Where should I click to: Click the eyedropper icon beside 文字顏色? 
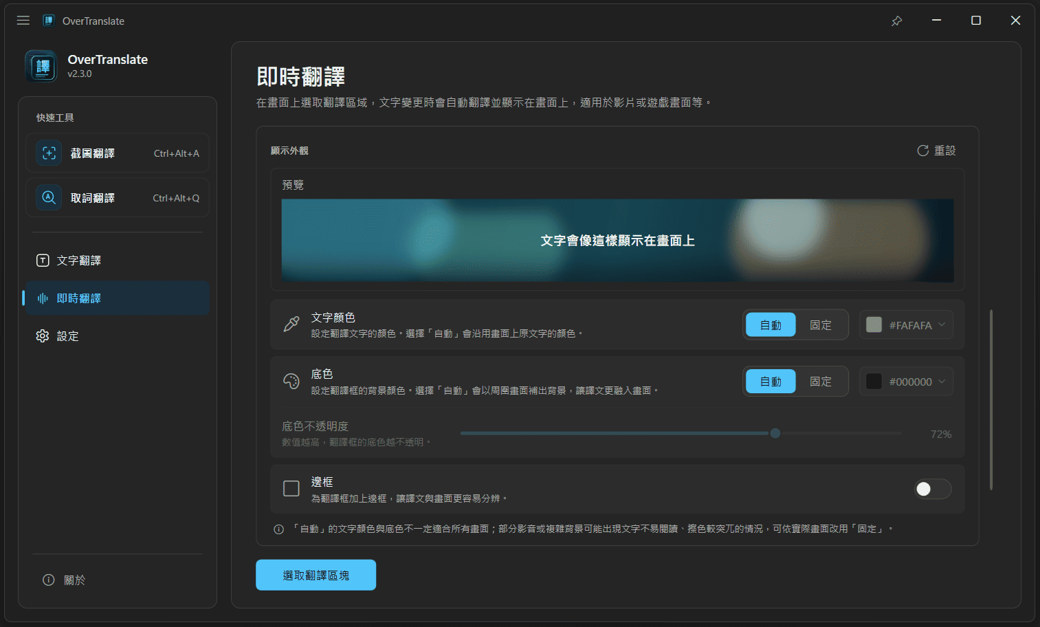pos(291,324)
